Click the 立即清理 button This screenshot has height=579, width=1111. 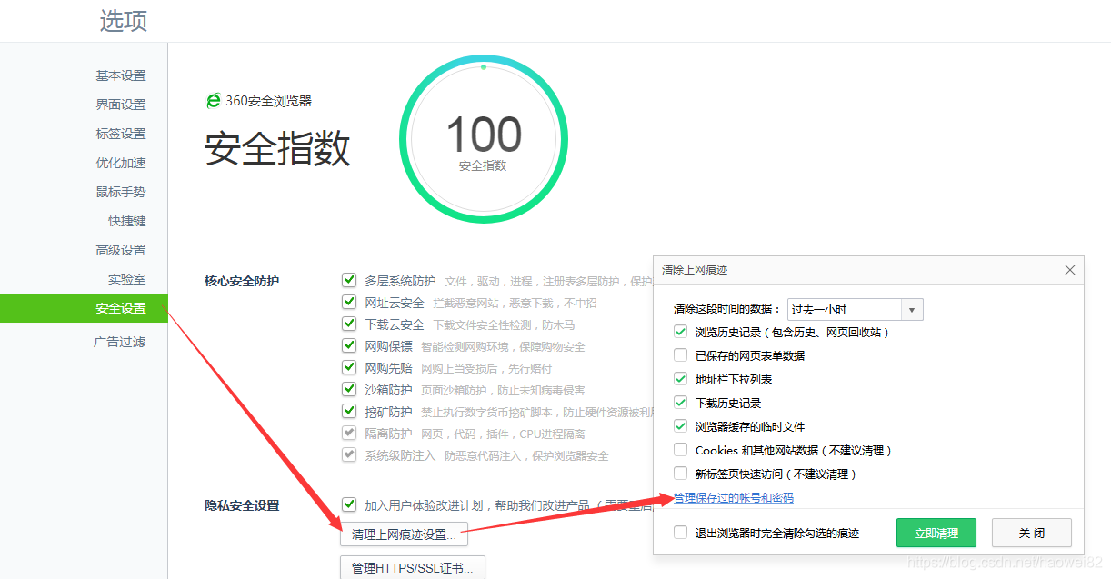click(x=936, y=533)
